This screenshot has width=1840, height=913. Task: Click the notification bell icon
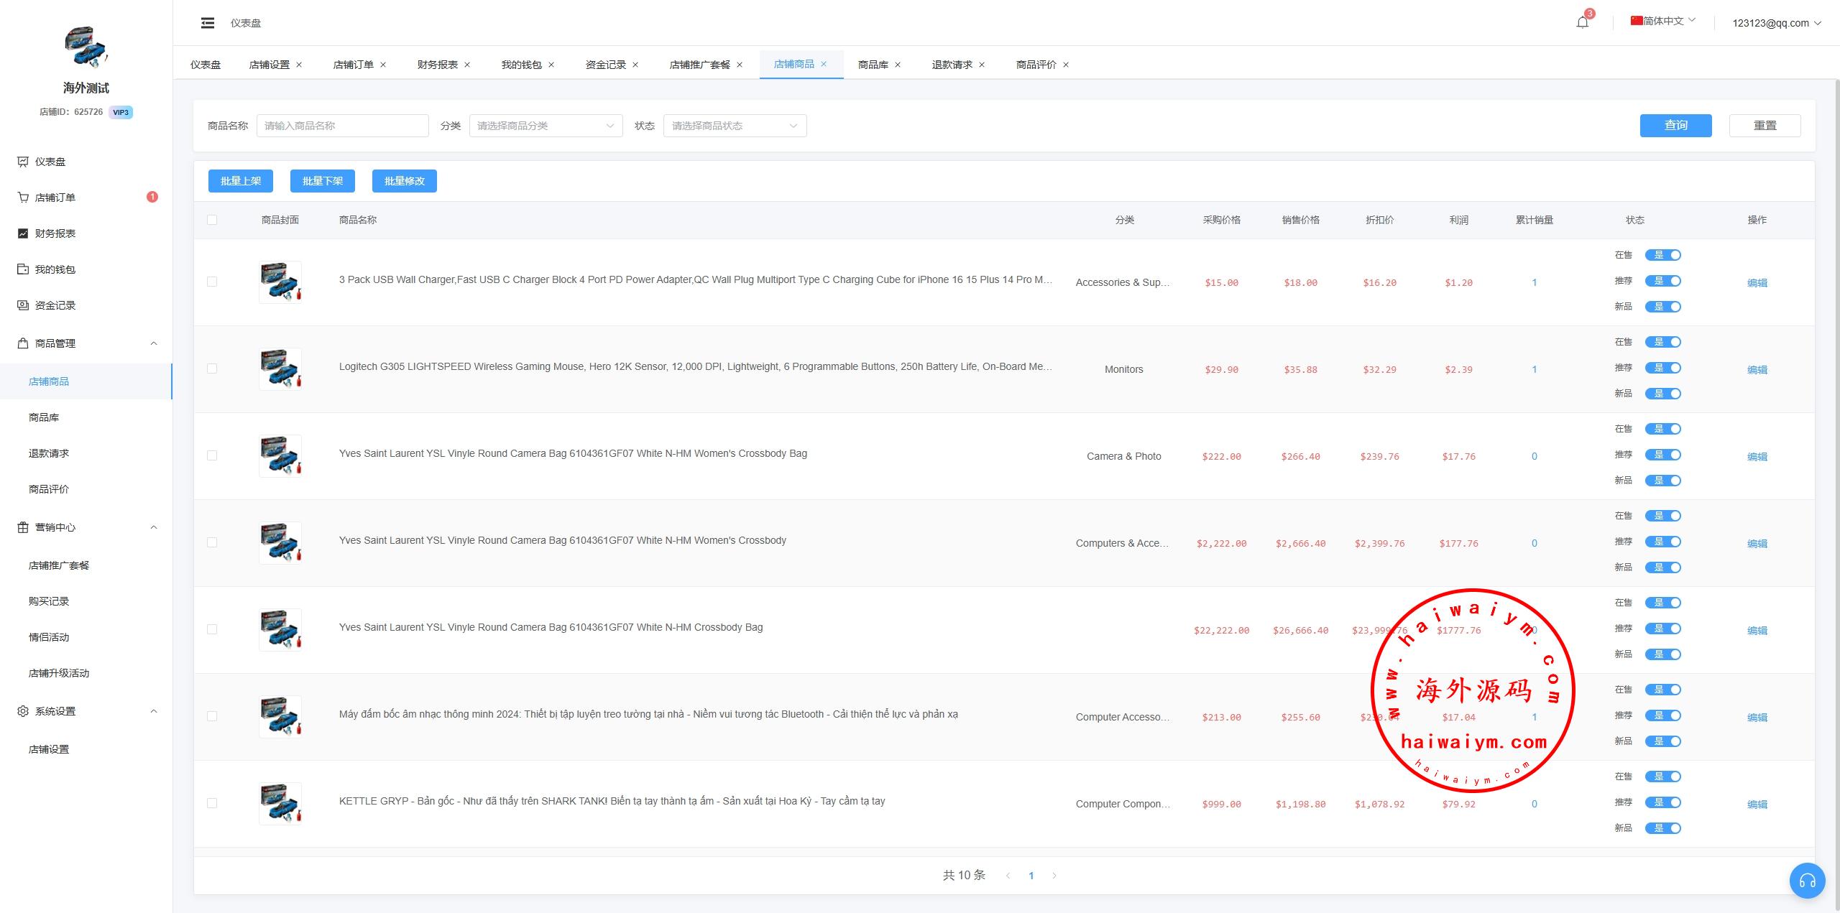coord(1582,22)
